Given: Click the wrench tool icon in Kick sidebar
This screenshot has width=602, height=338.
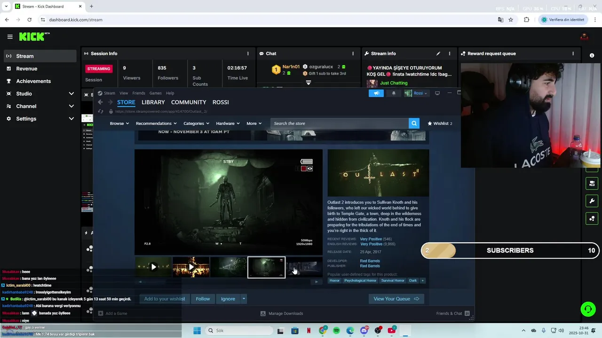Looking at the screenshot, I should [x=592, y=201].
